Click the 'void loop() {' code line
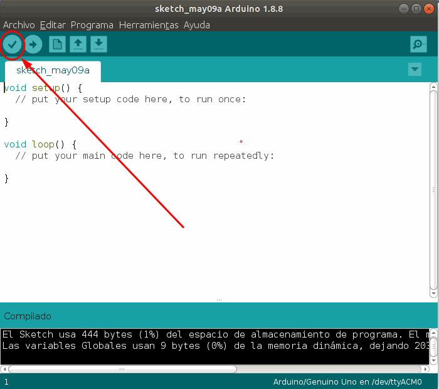The width and height of the screenshot is (439, 389). coord(40,144)
